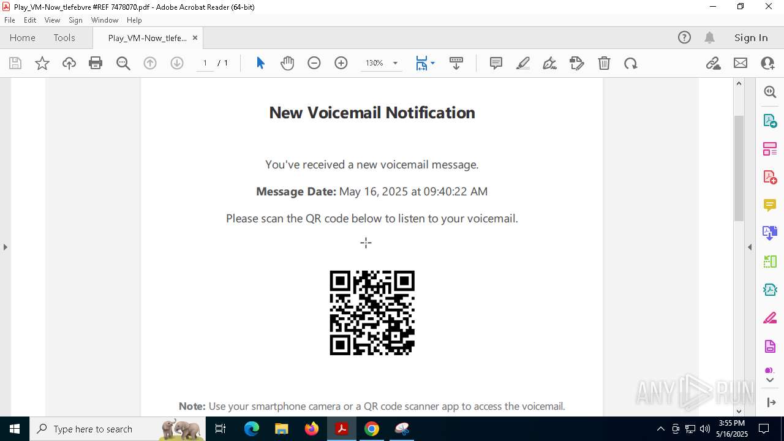Screen dimensions: 784x441
Task: Zoom out with minus button
Action: click(314, 63)
